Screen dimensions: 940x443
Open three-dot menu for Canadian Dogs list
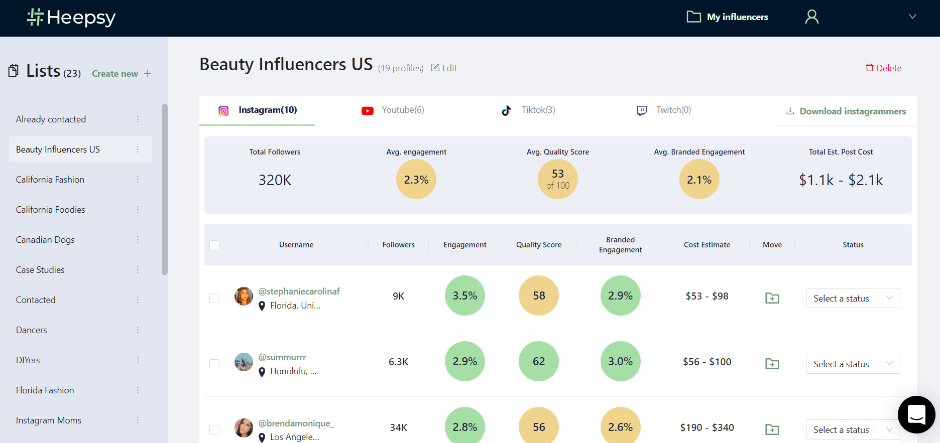click(x=138, y=240)
